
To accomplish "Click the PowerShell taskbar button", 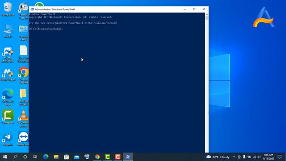I will pyautogui.click(x=128, y=157).
